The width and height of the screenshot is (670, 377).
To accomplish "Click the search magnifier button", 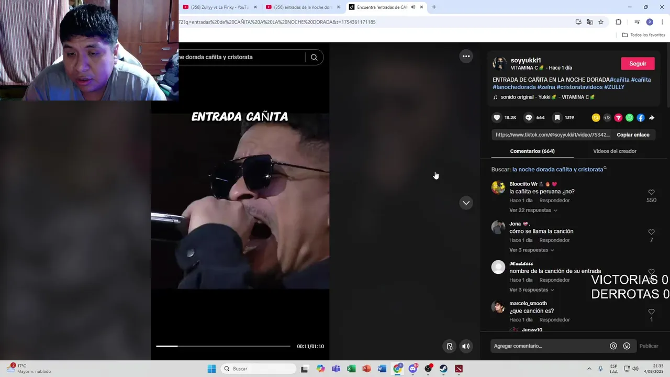I will (x=314, y=57).
